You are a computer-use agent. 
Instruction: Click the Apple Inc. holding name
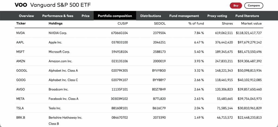(57, 42)
